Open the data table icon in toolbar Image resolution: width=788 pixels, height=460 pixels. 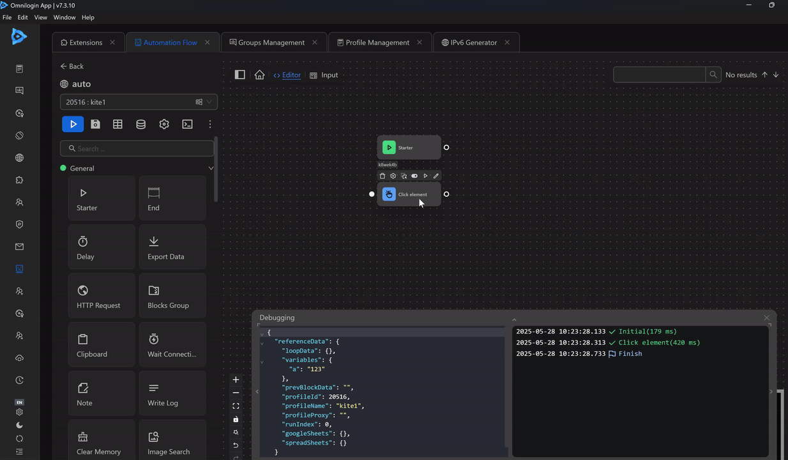coord(117,124)
